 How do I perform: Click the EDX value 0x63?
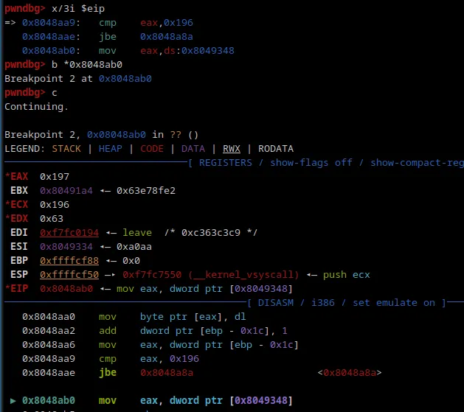point(52,219)
